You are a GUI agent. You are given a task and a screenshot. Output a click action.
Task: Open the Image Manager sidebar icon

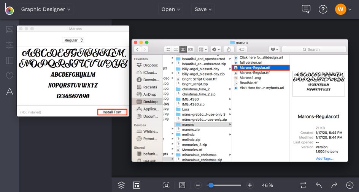click(10, 30)
